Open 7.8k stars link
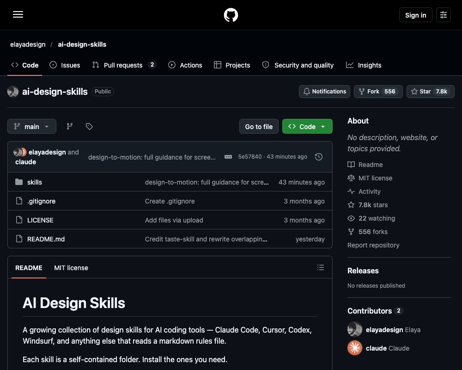 pos(367,205)
